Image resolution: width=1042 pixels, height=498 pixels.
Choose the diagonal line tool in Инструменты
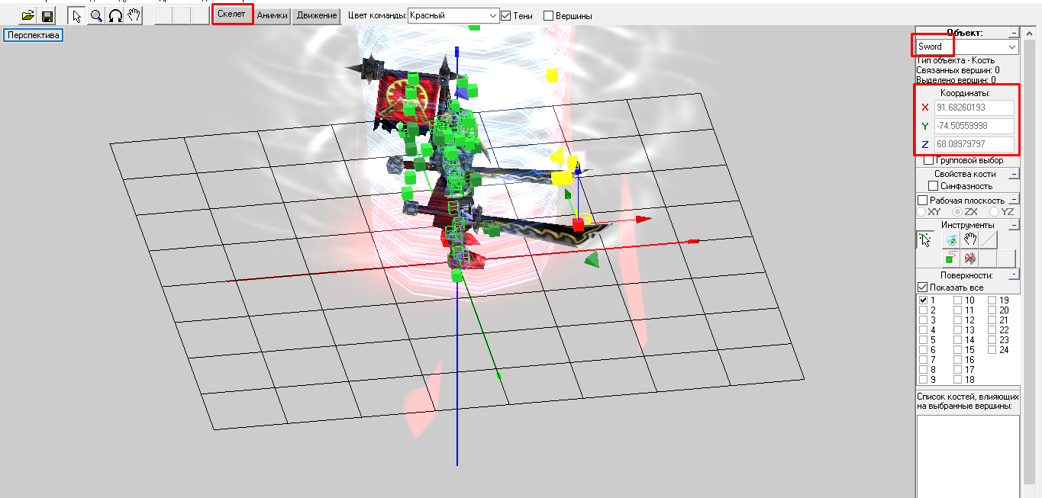click(989, 239)
